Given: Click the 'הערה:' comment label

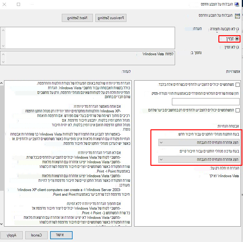Looking at the screenshot, I should (x=197, y=29).
